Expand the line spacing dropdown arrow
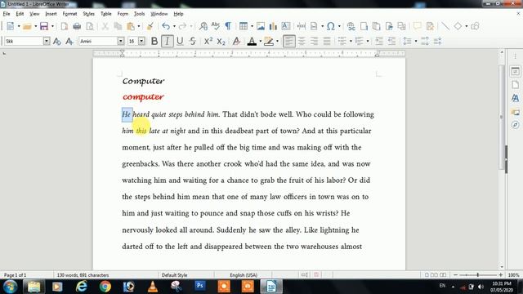Screen dimensions: 523x294 pyautogui.click(x=416, y=41)
